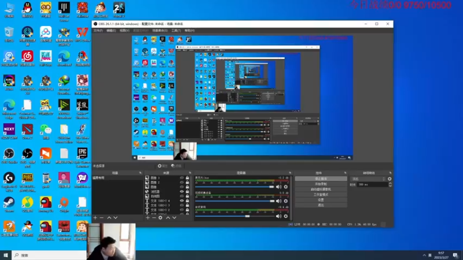
Task: Click 启动虚拟摄像机 virtual camera button
Action: pos(321,190)
